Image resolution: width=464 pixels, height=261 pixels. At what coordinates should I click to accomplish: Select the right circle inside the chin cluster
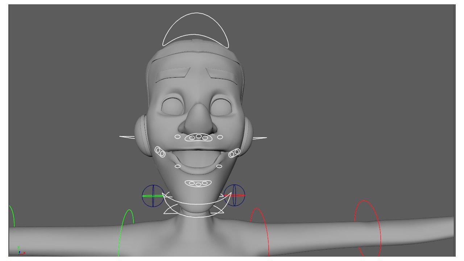click(205, 183)
